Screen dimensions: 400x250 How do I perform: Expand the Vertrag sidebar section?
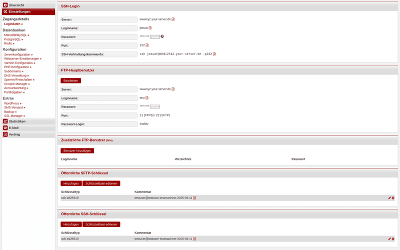[x=27, y=134]
